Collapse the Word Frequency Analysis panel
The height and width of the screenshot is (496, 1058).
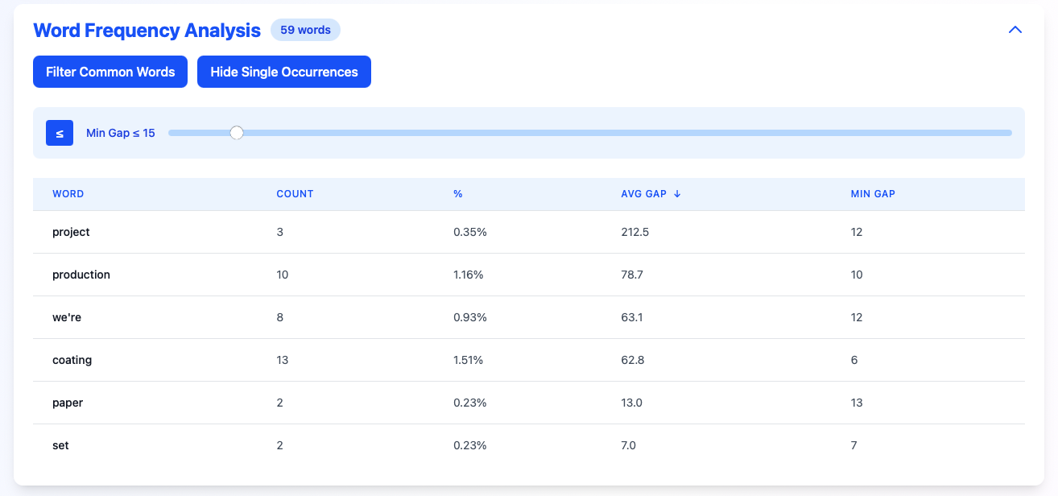click(1015, 30)
